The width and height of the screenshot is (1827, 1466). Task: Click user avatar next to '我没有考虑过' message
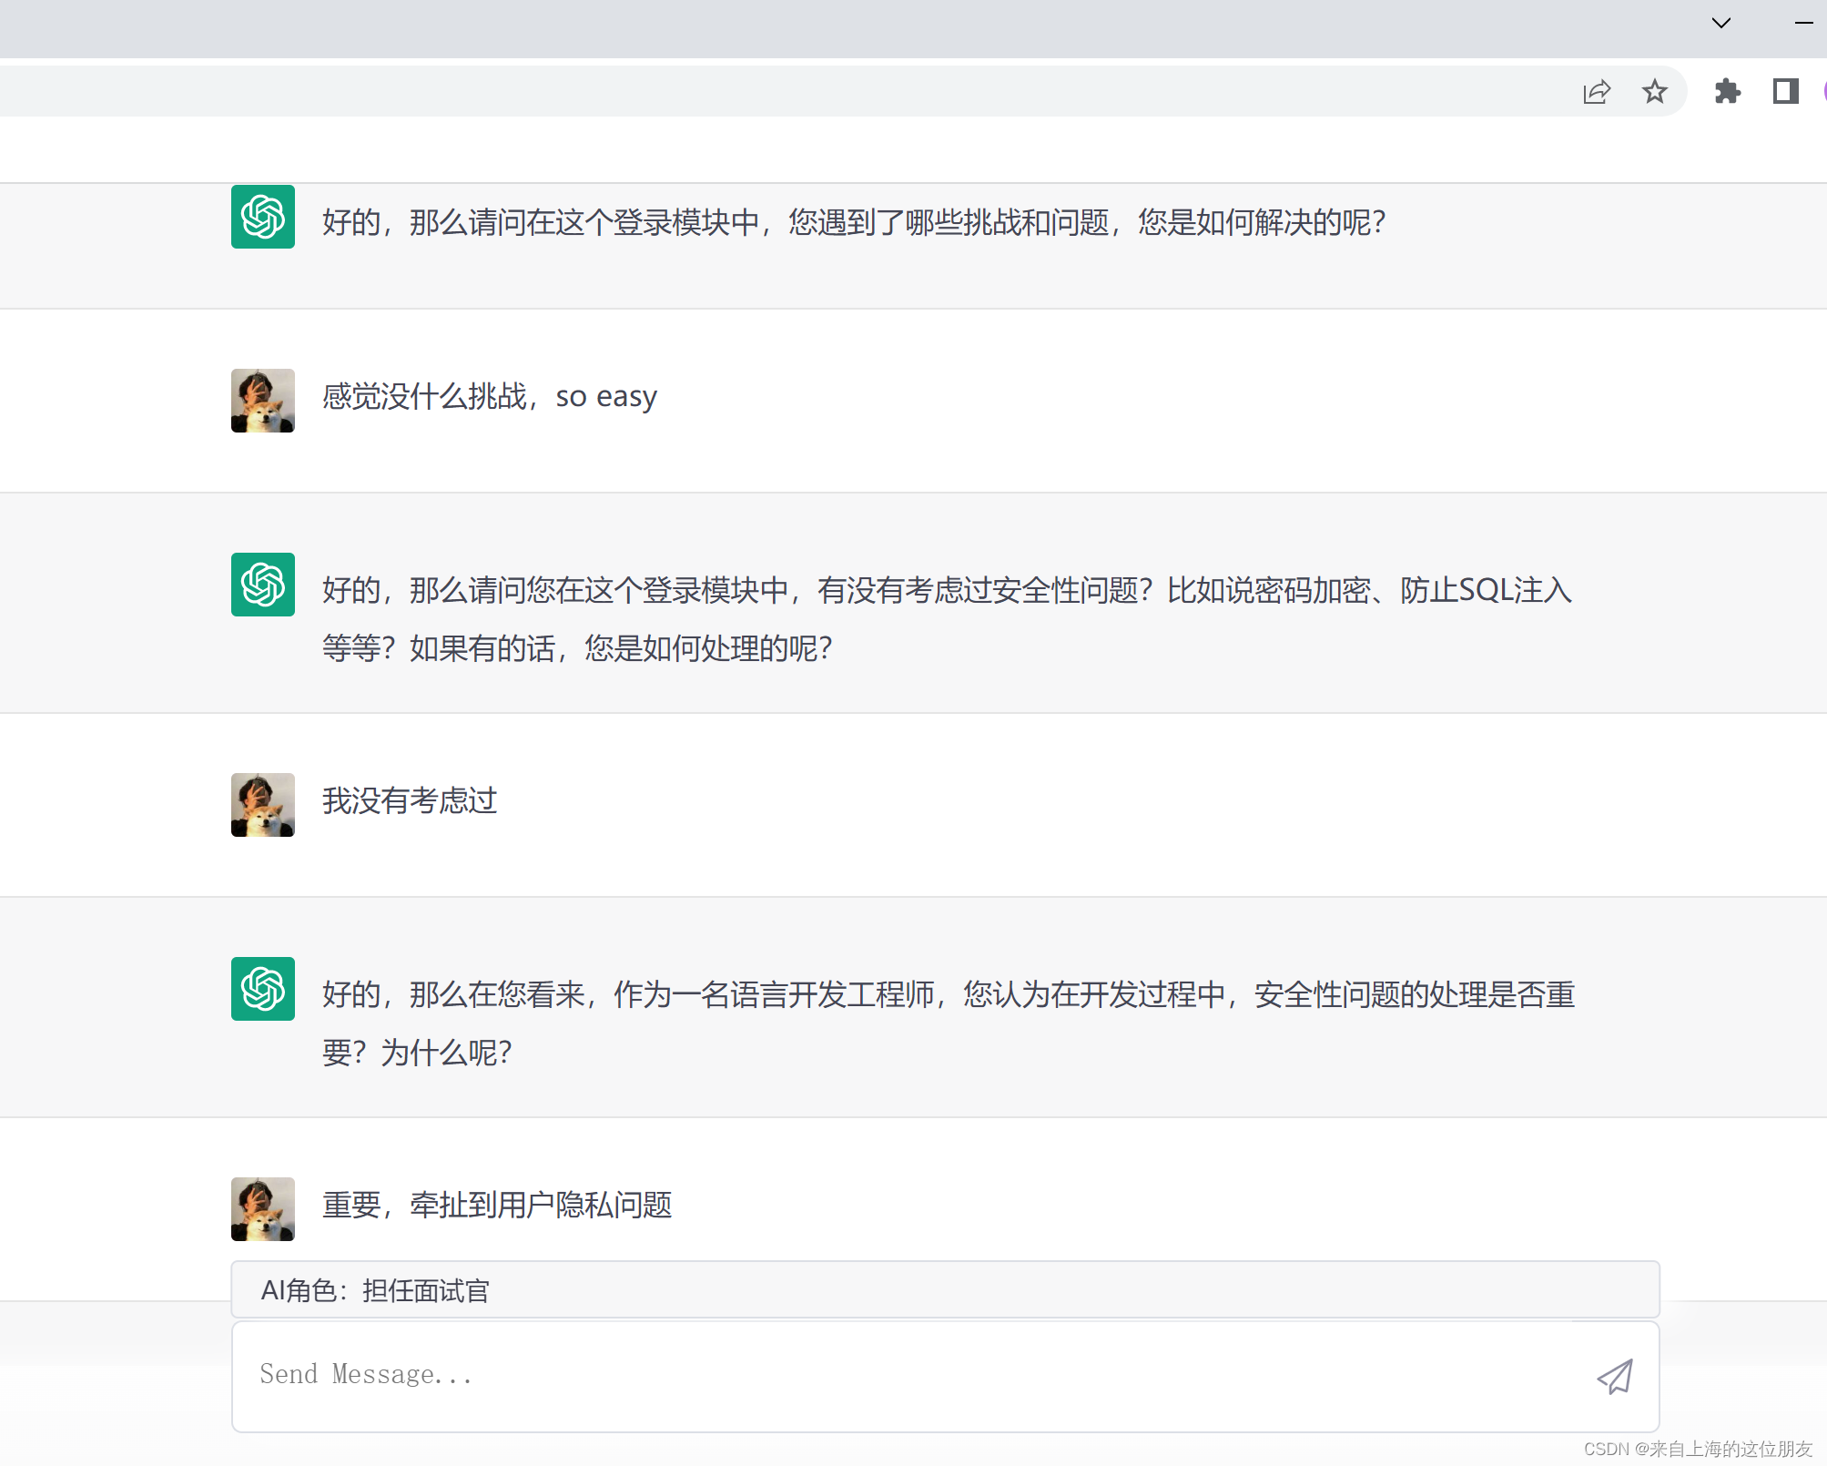click(x=262, y=805)
